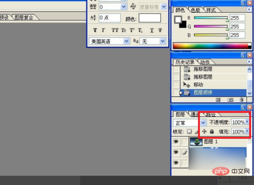Click the black background color swatch
Viewport: 254px width, 185px height.
click(x=184, y=25)
